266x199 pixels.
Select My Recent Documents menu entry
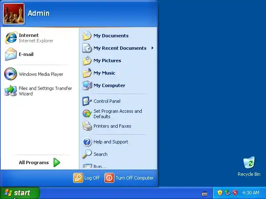120,48
